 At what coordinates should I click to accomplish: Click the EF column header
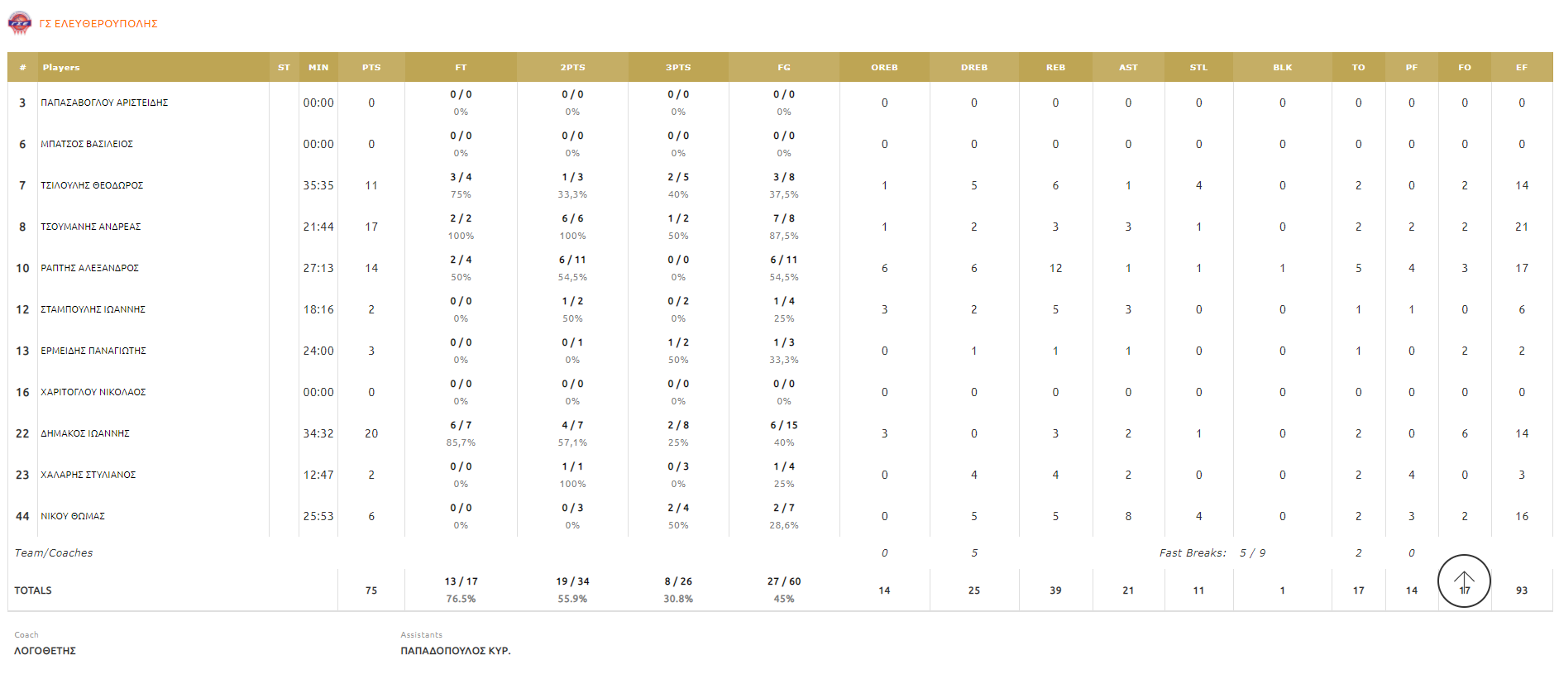point(1521,68)
